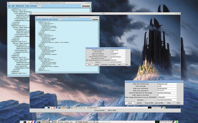Image resolution: width=198 pixels, height=123 pixels.
Task: Open the Web/LaTeX menu in the back editor window
Action: coord(20,6)
